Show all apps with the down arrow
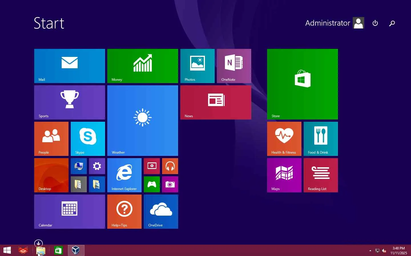The height and width of the screenshot is (256, 411). point(39,243)
